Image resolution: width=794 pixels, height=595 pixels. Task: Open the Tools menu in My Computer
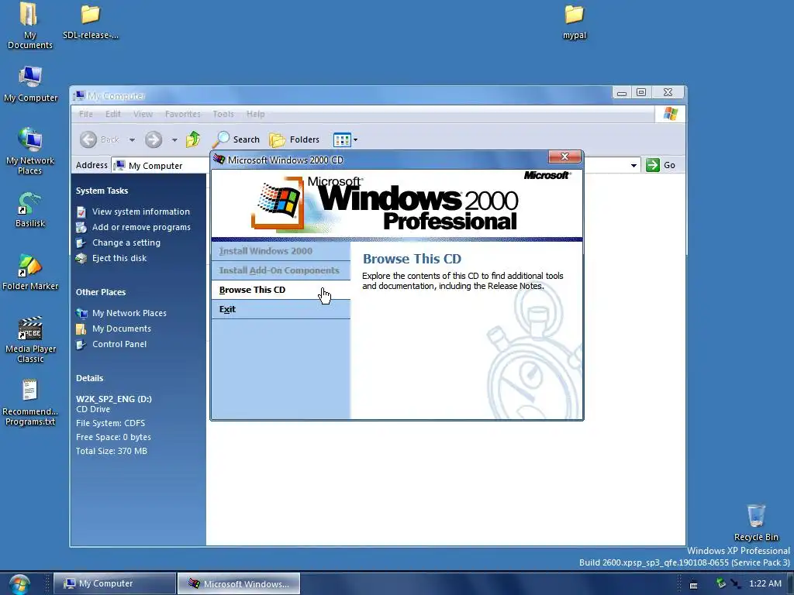(223, 114)
